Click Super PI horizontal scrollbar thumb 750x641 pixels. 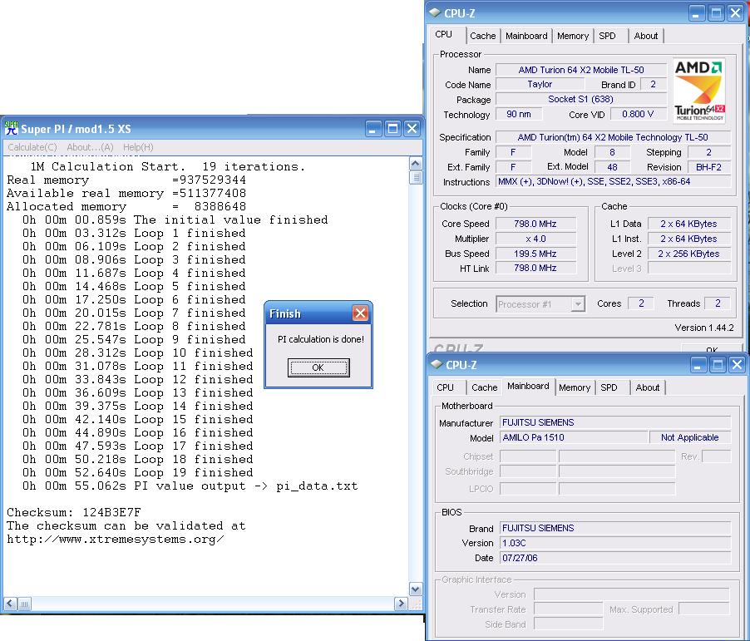coord(24,604)
